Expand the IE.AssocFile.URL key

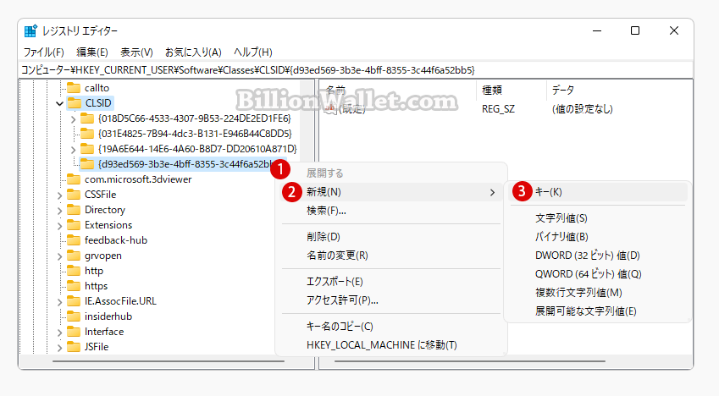[x=59, y=301]
